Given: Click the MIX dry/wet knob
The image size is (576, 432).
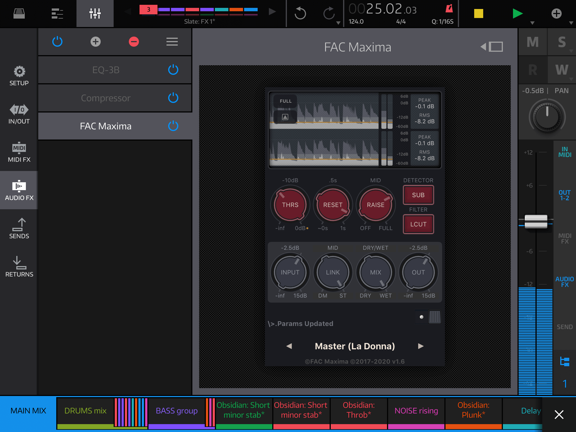Looking at the screenshot, I should [x=375, y=272].
